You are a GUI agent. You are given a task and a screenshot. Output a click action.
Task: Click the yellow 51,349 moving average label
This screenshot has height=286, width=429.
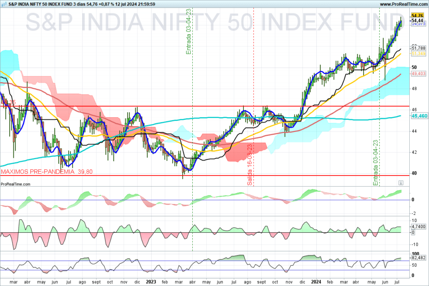tap(419, 54)
